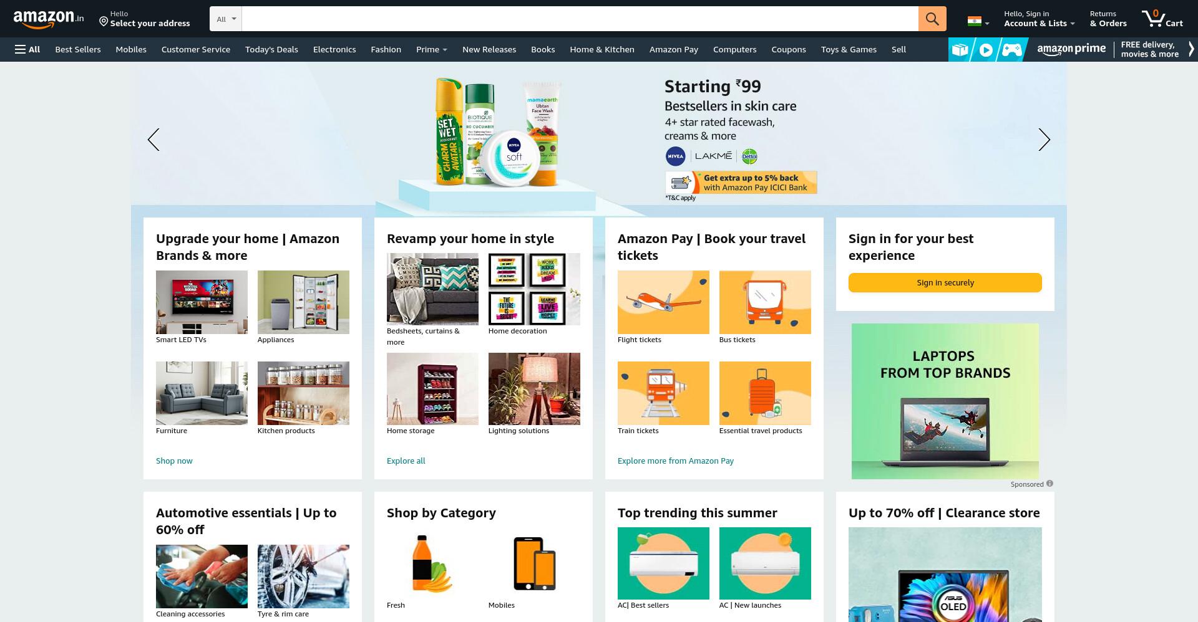This screenshot has height=622, width=1198.
Task: Click the Mobiles category phone image
Action: click(x=534, y=563)
